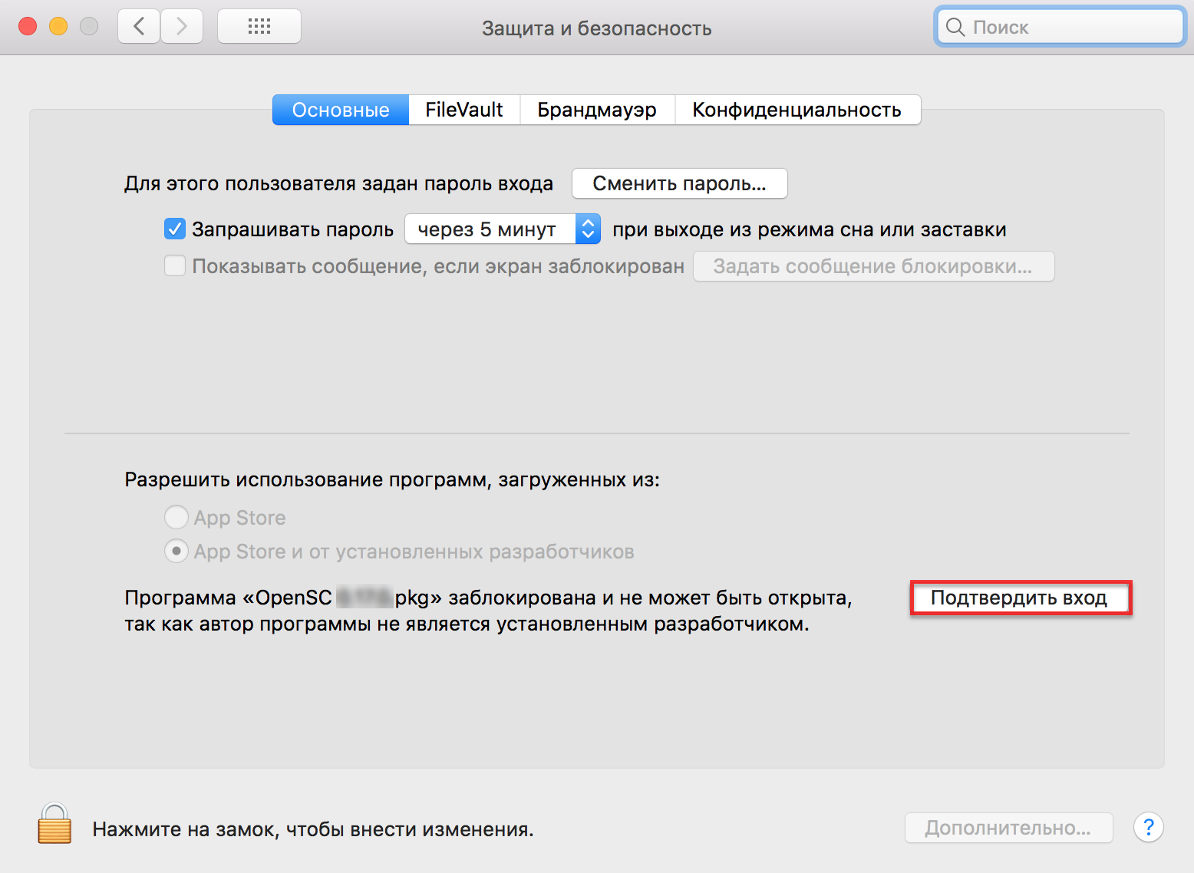The image size is (1194, 873).
Task: Switch to the FileVault tab
Action: click(463, 110)
